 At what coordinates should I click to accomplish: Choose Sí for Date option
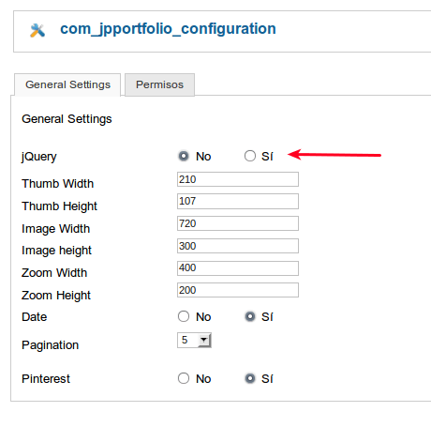pos(250,316)
